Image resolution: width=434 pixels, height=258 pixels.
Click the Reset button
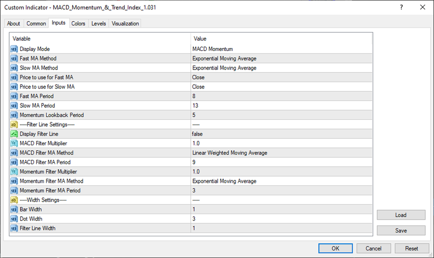click(411, 248)
